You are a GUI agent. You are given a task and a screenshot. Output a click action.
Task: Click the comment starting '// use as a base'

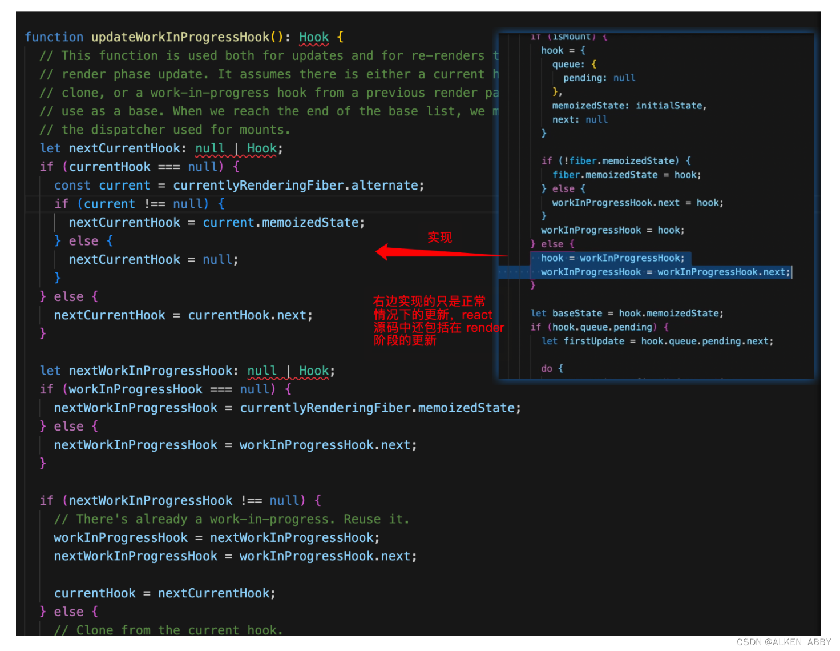click(269, 111)
